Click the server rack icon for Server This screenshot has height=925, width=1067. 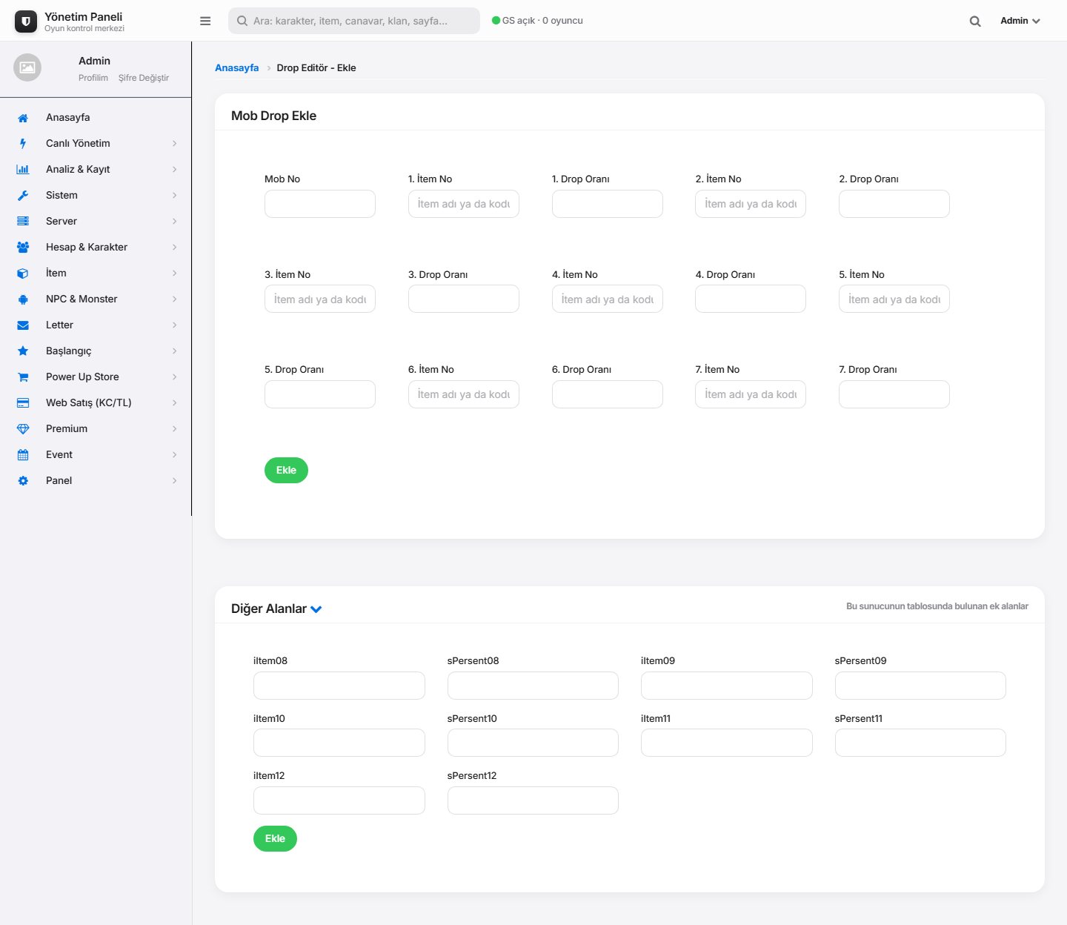(23, 222)
